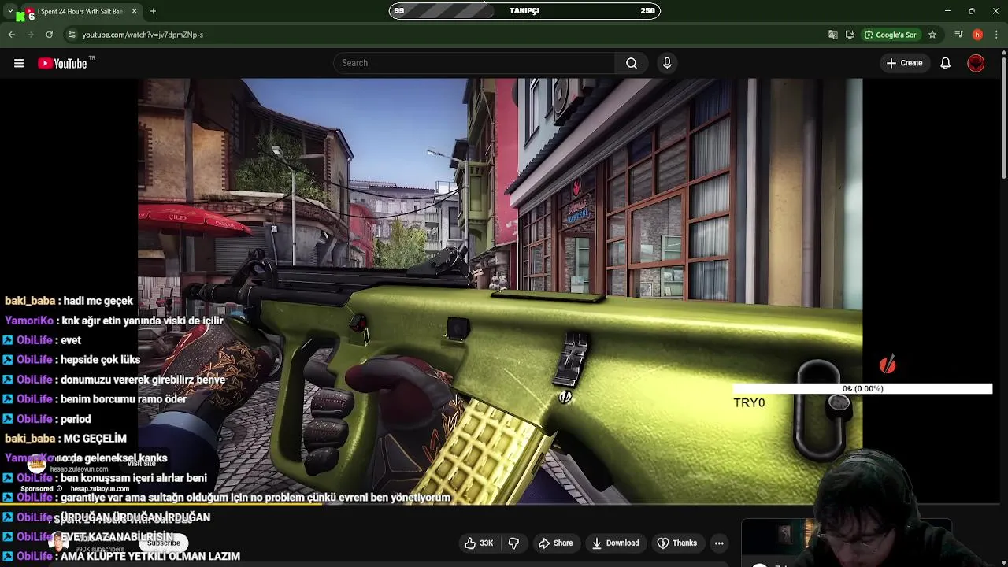The width and height of the screenshot is (1008, 567).
Task: Click the TAKIPÇI follower goal bar
Action: pos(524,11)
